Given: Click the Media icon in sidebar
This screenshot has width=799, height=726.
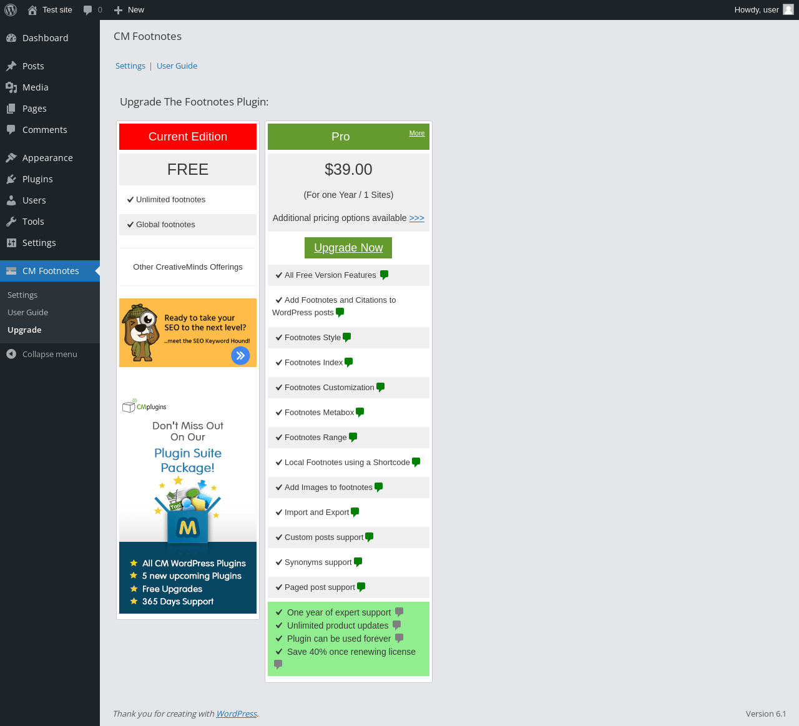Looking at the screenshot, I should 11,87.
